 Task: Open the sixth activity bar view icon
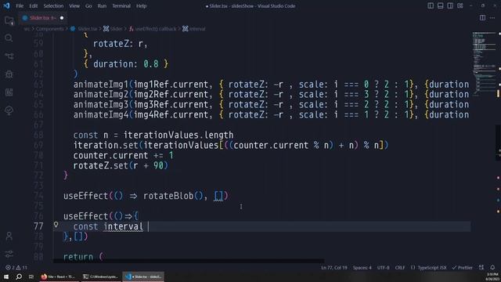(x=9, y=110)
